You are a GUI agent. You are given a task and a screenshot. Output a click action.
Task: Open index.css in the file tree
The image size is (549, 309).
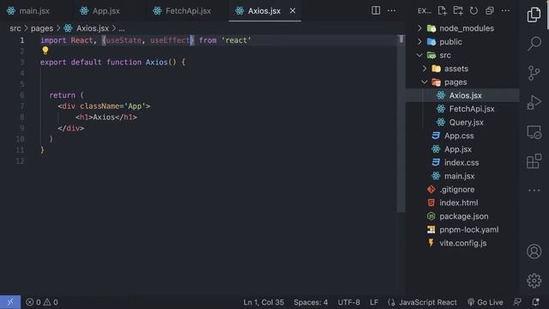pyautogui.click(x=462, y=162)
